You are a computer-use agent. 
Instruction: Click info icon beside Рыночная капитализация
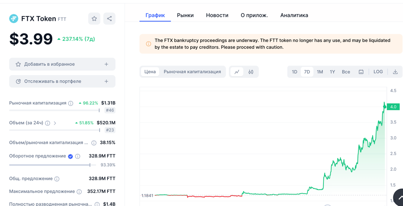coord(71,103)
